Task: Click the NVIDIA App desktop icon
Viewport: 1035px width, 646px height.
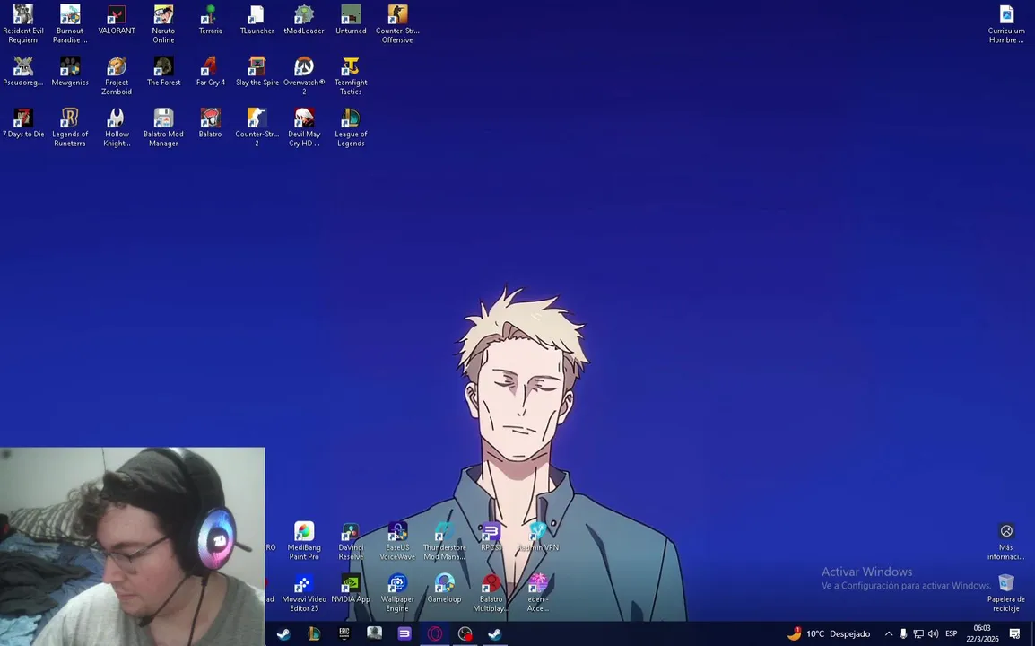Action: 352,589
